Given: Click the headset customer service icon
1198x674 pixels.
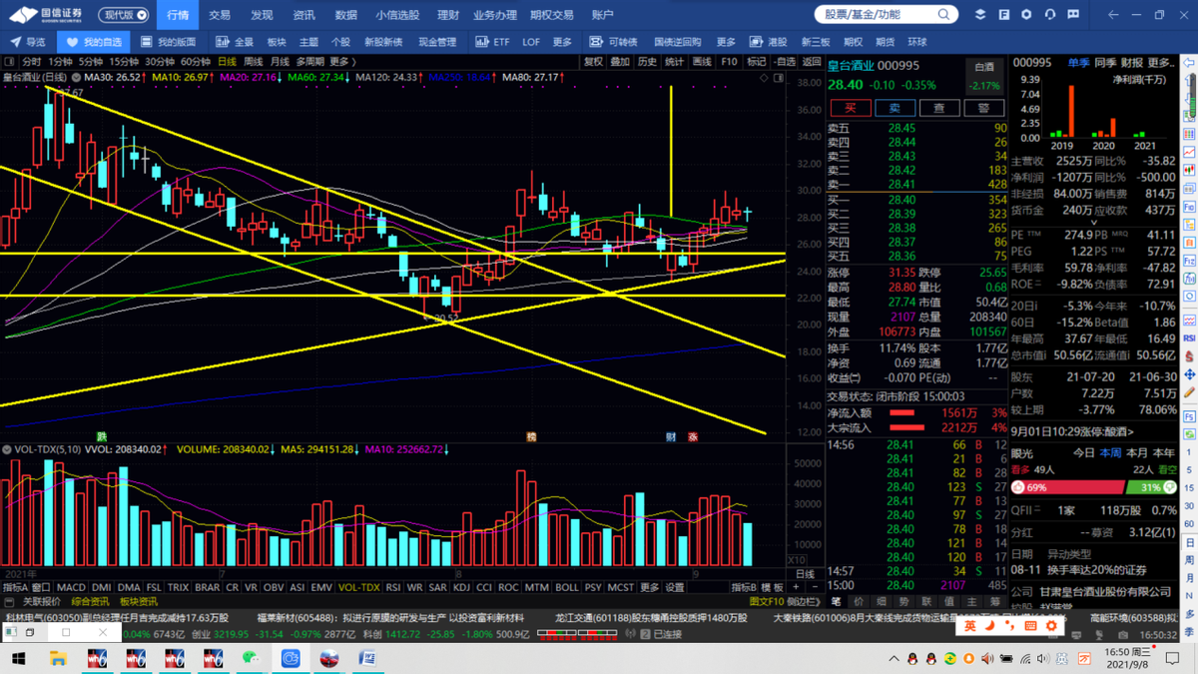Looking at the screenshot, I should pos(1050,15).
